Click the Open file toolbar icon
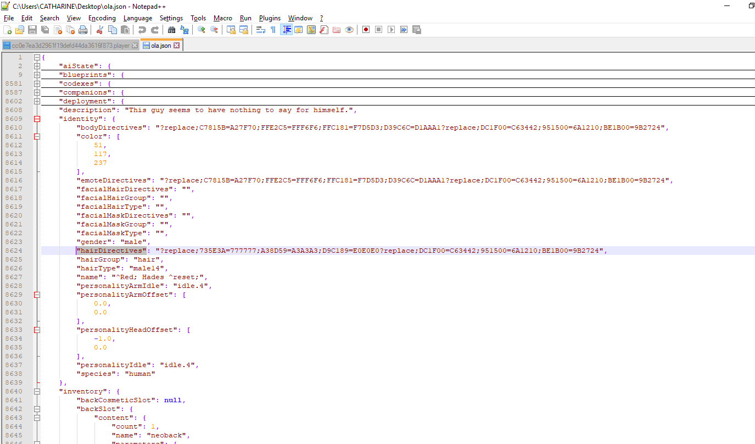Screen dimensions: 755x444 coord(20,30)
